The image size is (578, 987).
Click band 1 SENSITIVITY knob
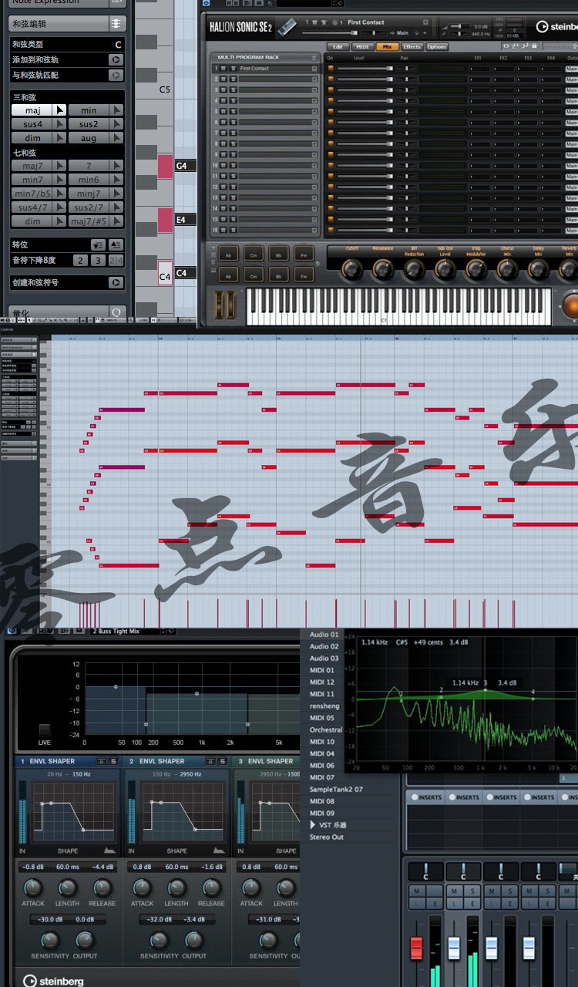point(49,940)
